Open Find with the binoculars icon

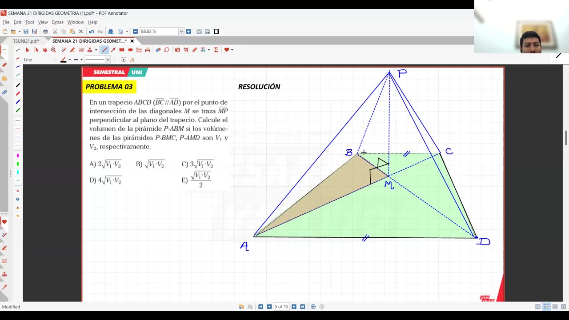(x=111, y=32)
